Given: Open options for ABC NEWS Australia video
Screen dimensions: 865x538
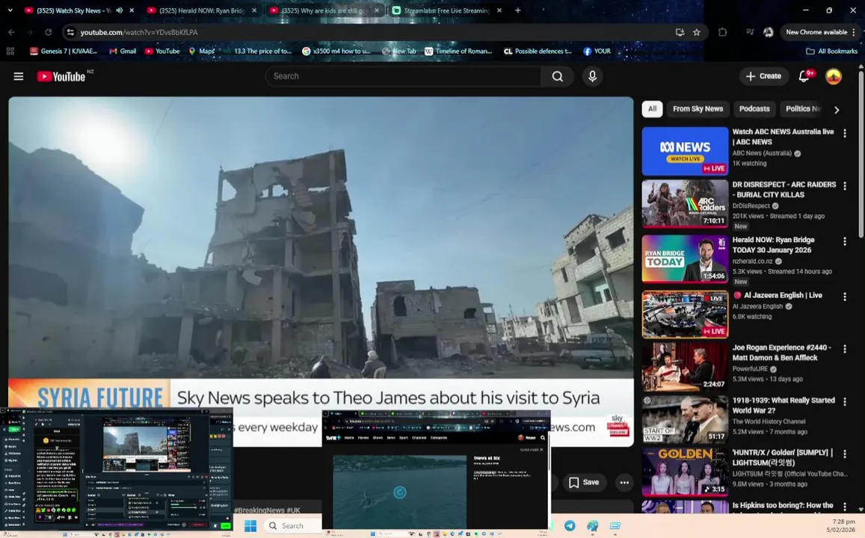Looking at the screenshot, I should 845,133.
